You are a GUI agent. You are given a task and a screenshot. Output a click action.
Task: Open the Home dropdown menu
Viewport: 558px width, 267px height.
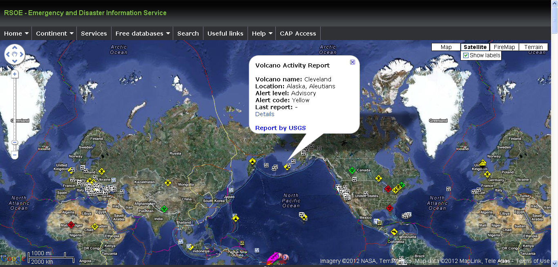pyautogui.click(x=16, y=34)
